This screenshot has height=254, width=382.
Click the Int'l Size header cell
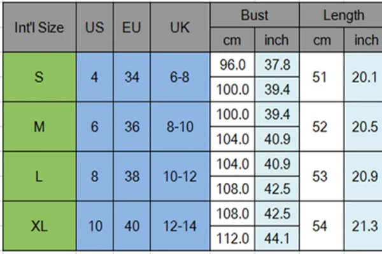pyautogui.click(x=39, y=28)
